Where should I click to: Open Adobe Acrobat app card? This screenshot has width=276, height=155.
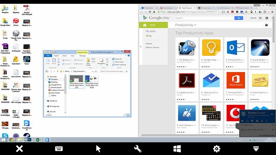187,86
